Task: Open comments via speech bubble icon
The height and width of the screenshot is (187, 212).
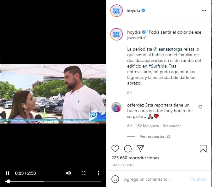Action: click(128, 149)
